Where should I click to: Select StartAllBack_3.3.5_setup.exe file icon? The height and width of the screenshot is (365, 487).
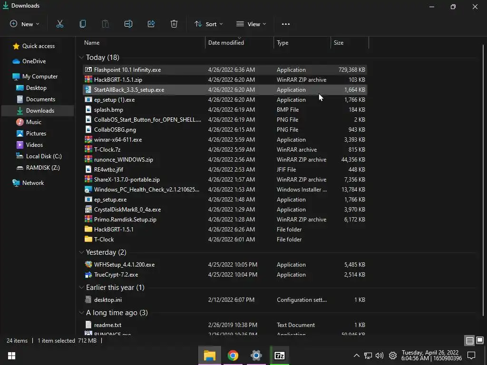tap(88, 90)
